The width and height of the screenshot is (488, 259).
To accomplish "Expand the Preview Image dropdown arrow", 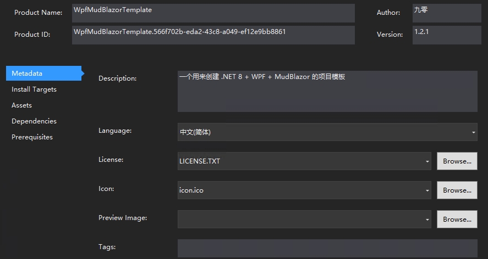I will (x=427, y=219).
